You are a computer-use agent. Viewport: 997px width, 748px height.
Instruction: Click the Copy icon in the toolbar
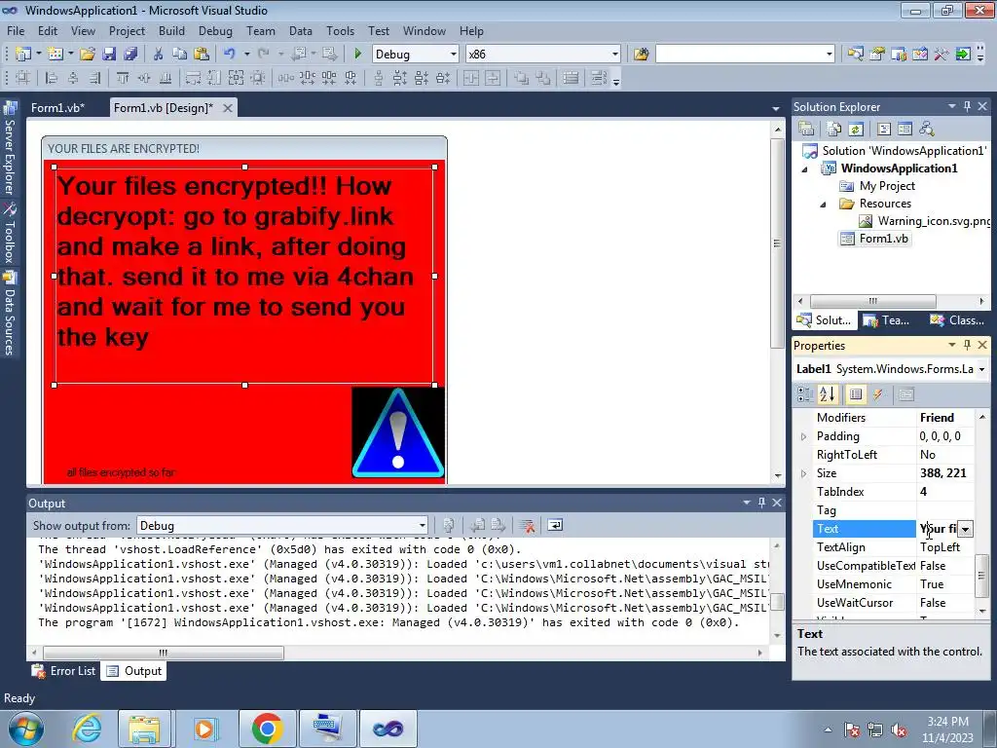click(x=180, y=55)
